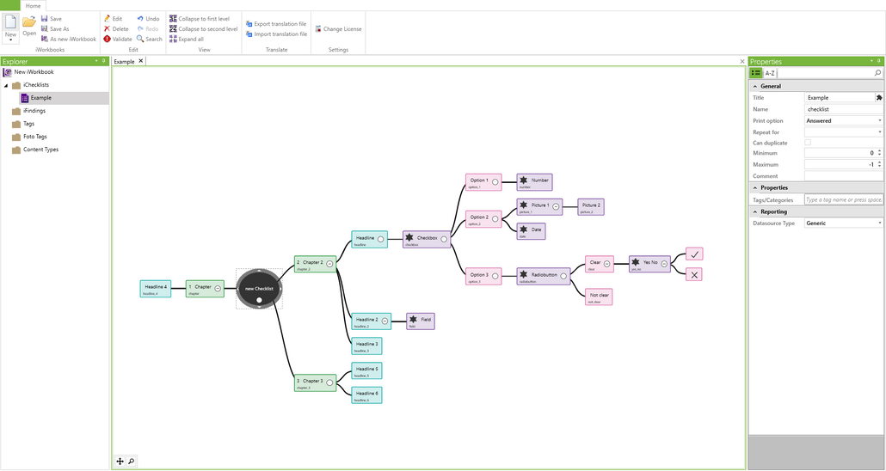Collapse the iChecklists tree folder
The height and width of the screenshot is (471, 886).
pyautogui.click(x=6, y=85)
